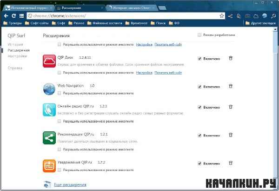Open the ФО bookmark folder

[x=174, y=23]
